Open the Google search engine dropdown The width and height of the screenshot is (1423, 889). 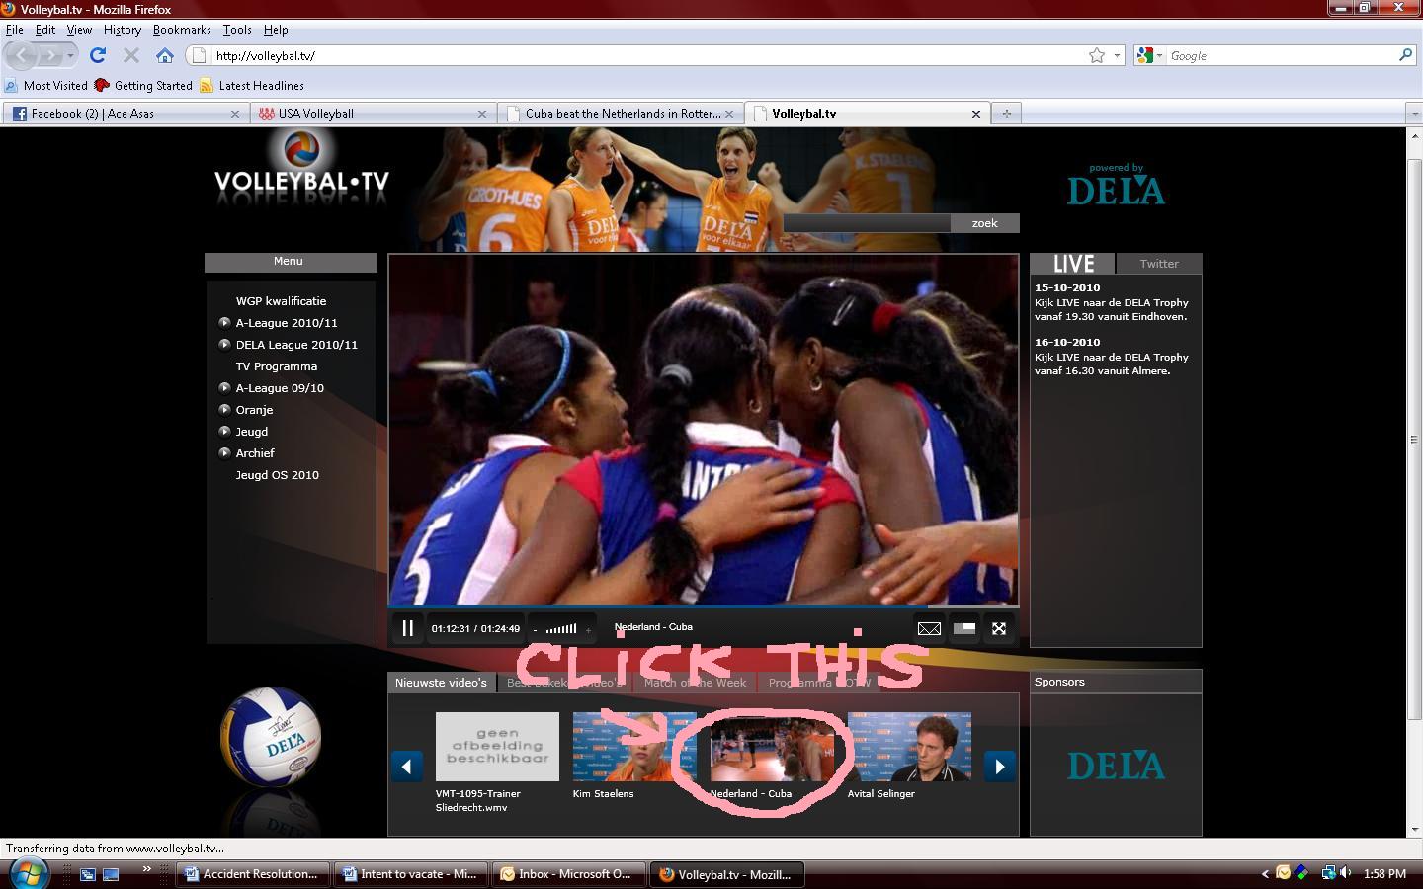click(1150, 56)
